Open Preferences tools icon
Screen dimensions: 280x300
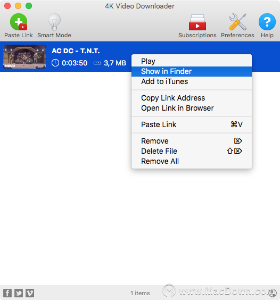pyautogui.click(x=237, y=22)
